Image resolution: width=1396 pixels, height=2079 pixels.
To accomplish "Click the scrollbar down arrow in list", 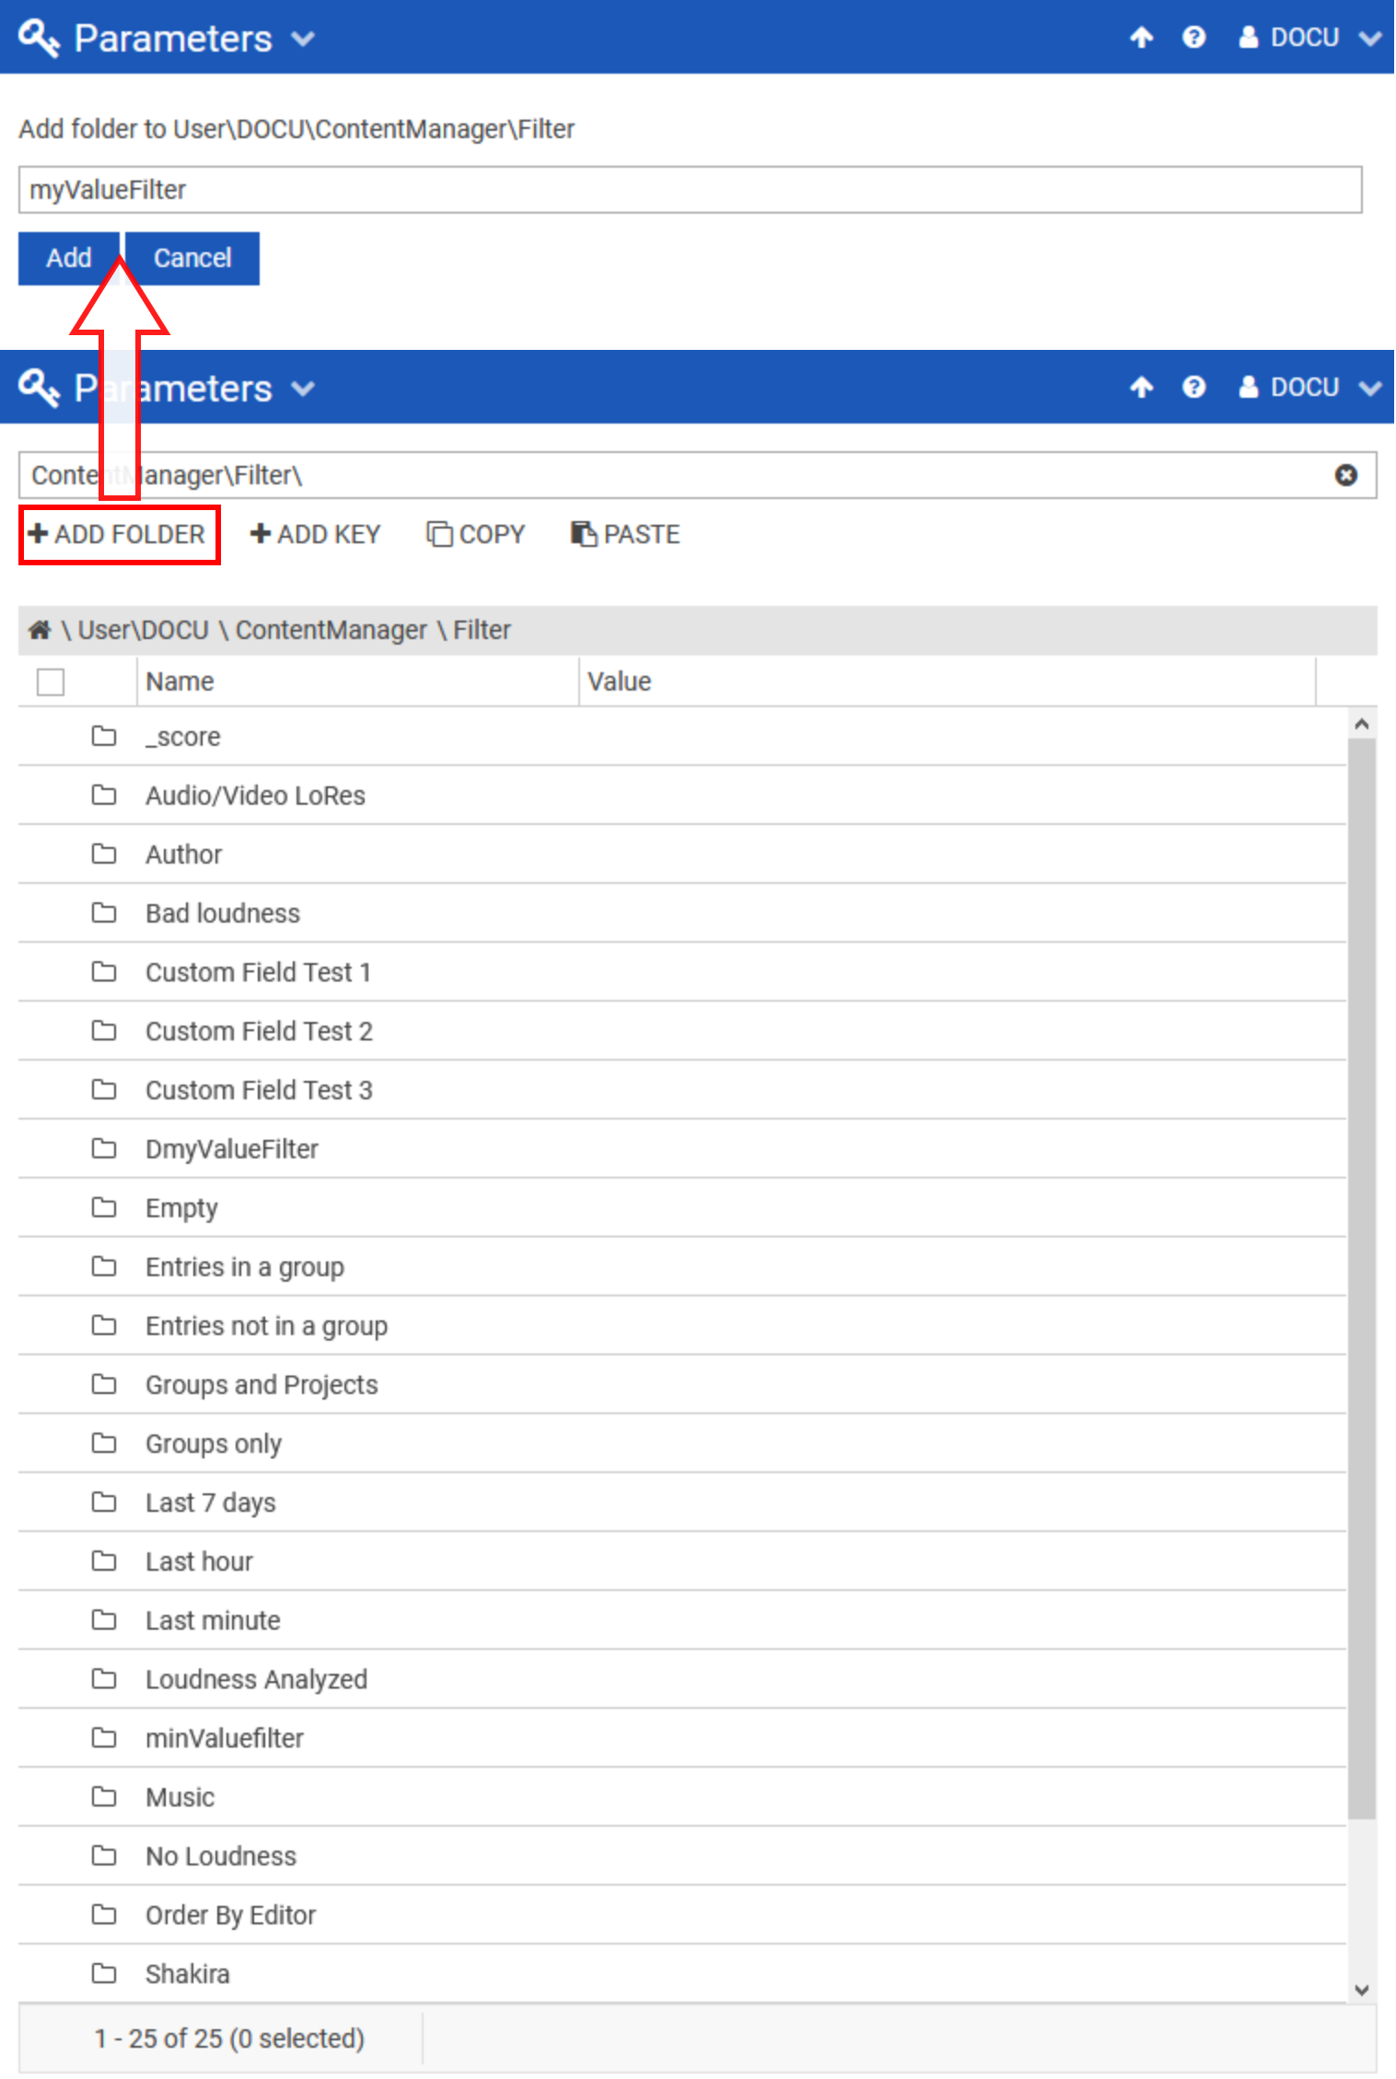I will tap(1361, 1990).
